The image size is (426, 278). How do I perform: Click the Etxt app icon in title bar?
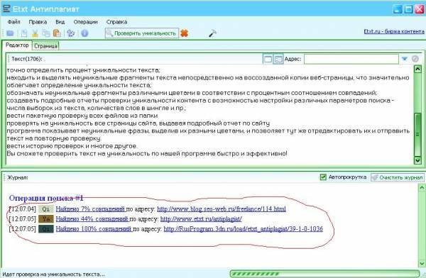[x=6, y=9]
